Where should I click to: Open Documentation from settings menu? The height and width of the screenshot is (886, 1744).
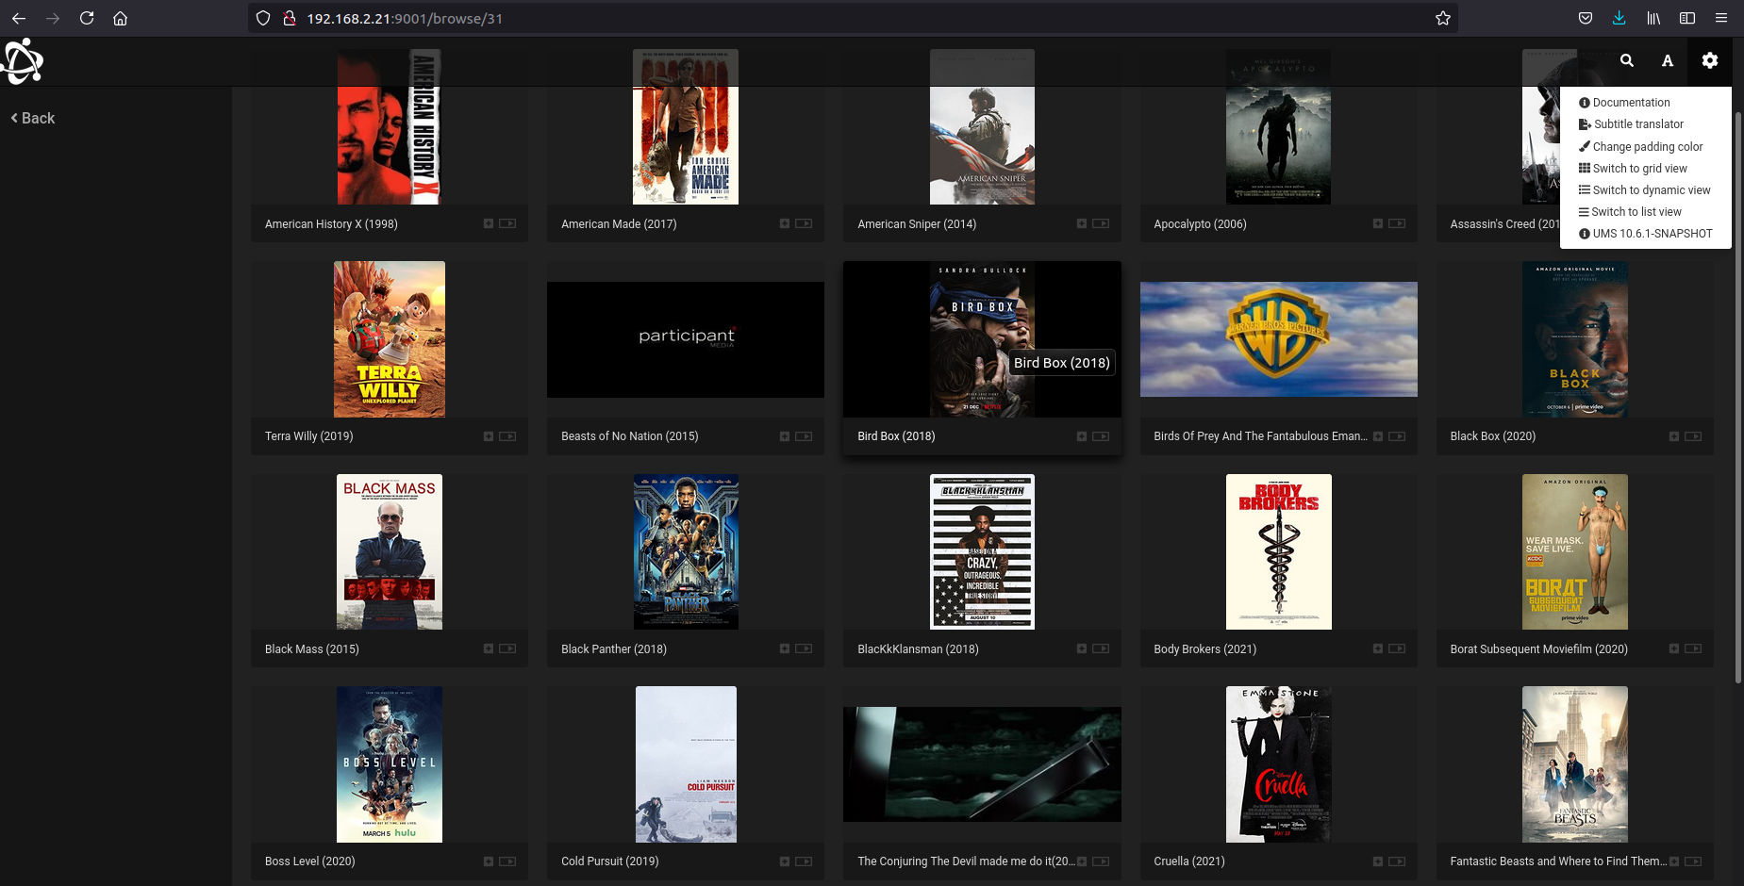pyautogui.click(x=1624, y=103)
